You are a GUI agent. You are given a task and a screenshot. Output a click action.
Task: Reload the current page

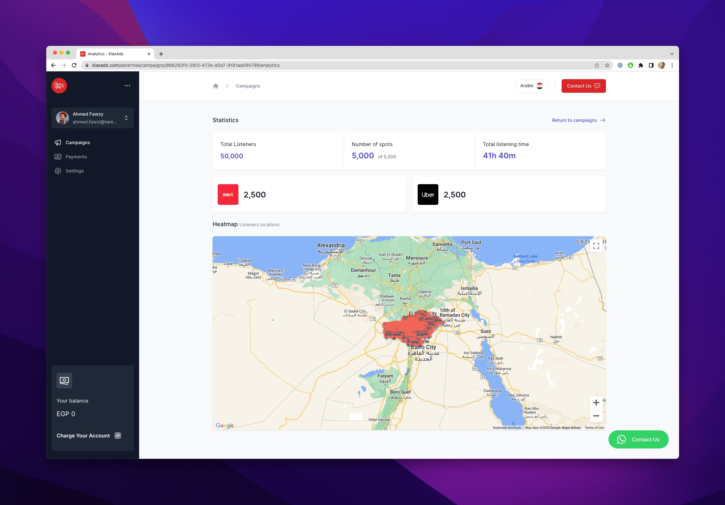[x=74, y=65]
